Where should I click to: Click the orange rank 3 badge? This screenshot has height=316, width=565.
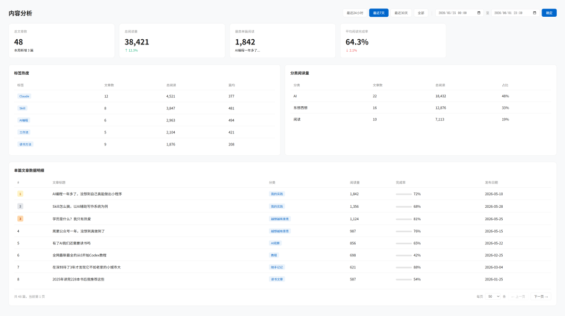[20, 219]
